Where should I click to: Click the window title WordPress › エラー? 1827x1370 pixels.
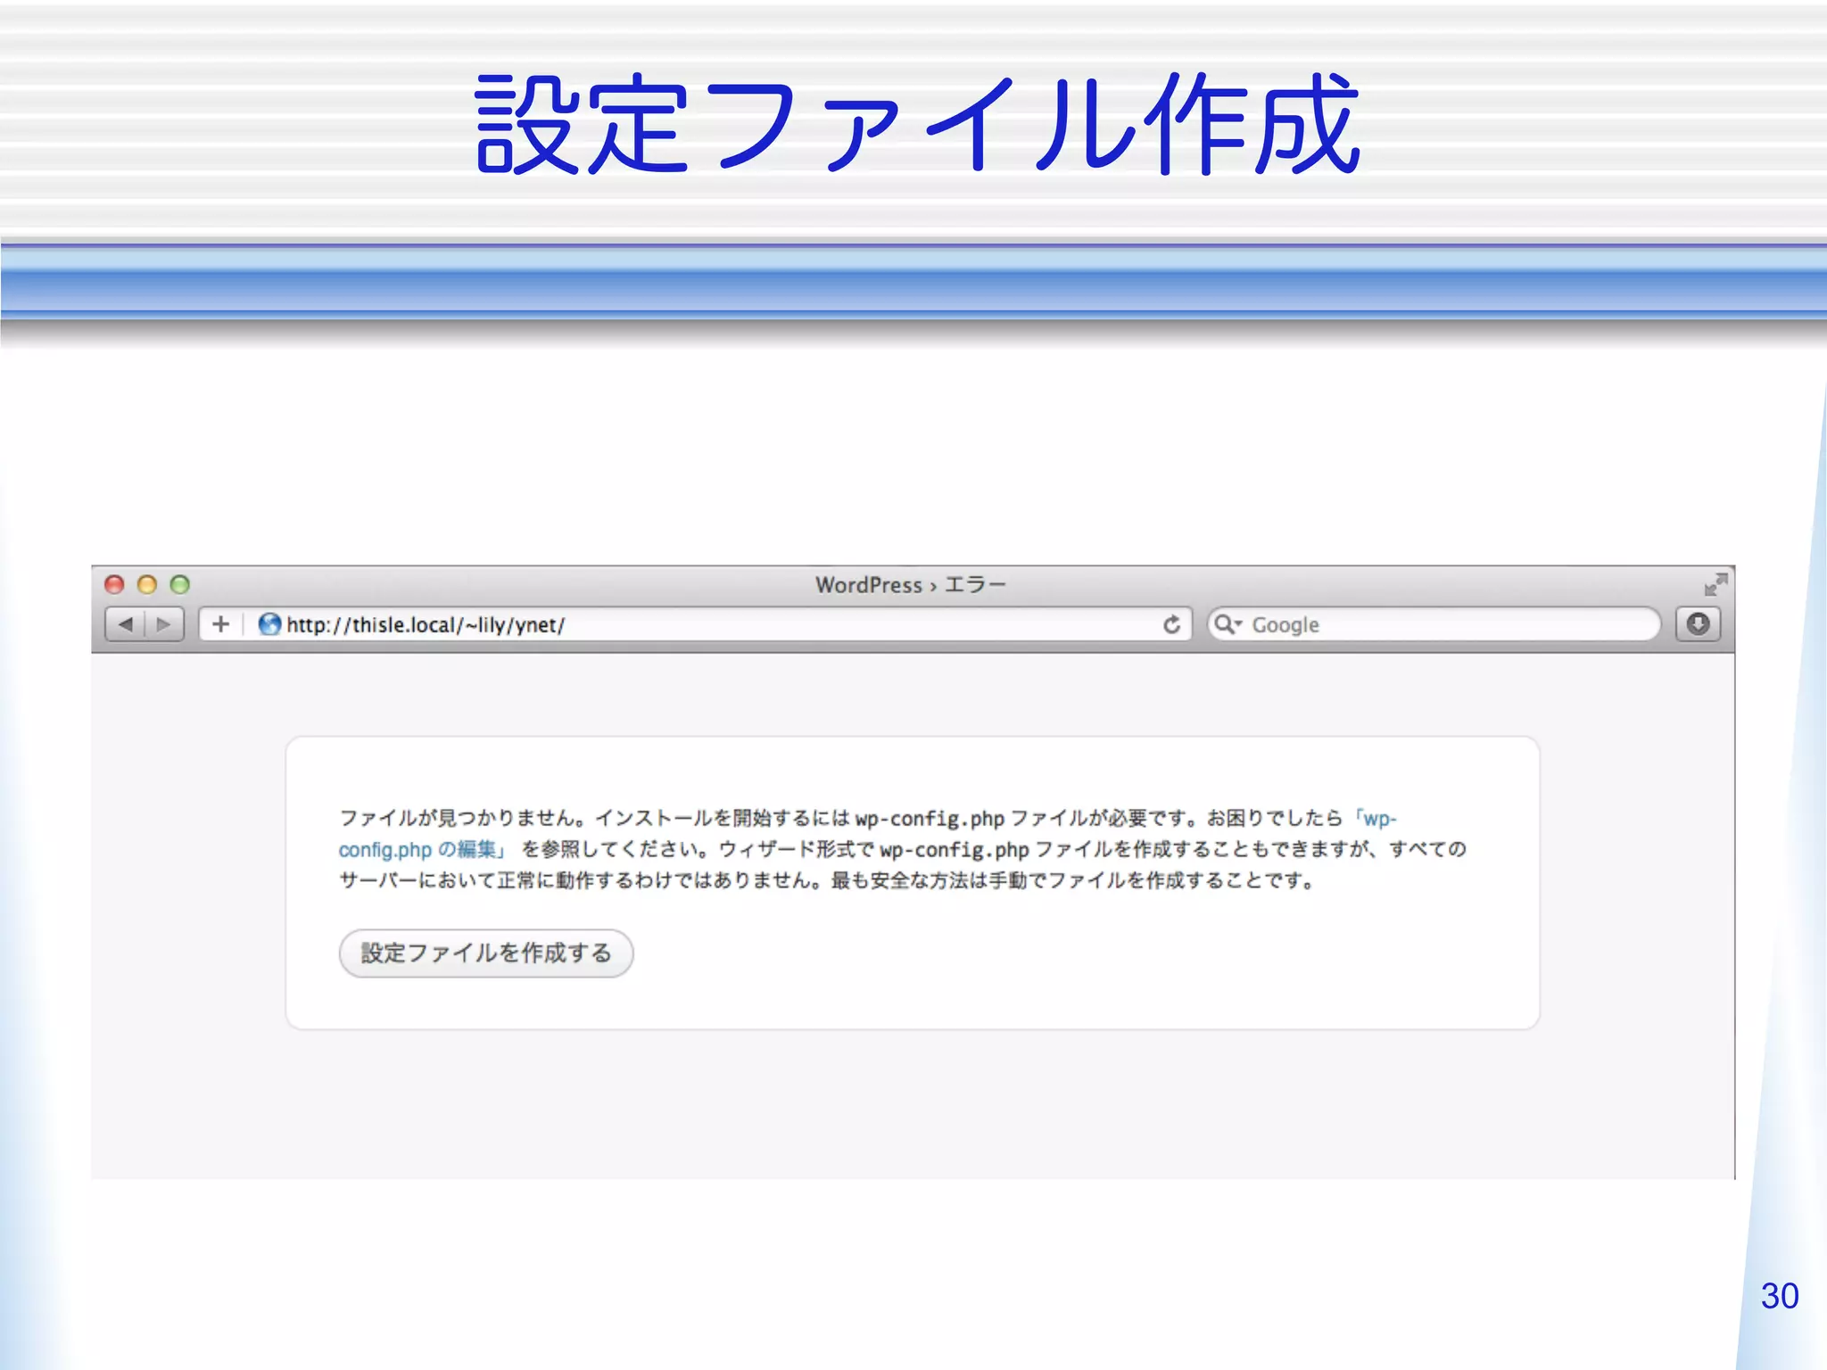click(910, 585)
